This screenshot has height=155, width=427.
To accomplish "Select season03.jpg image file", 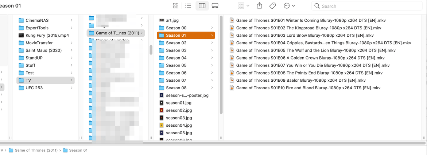I will point(186,118).
